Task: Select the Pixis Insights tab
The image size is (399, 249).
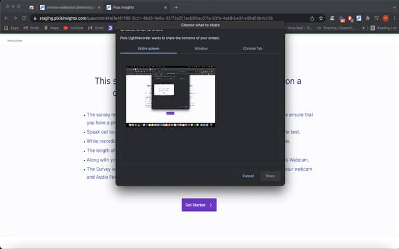Action: pyautogui.click(x=137, y=7)
